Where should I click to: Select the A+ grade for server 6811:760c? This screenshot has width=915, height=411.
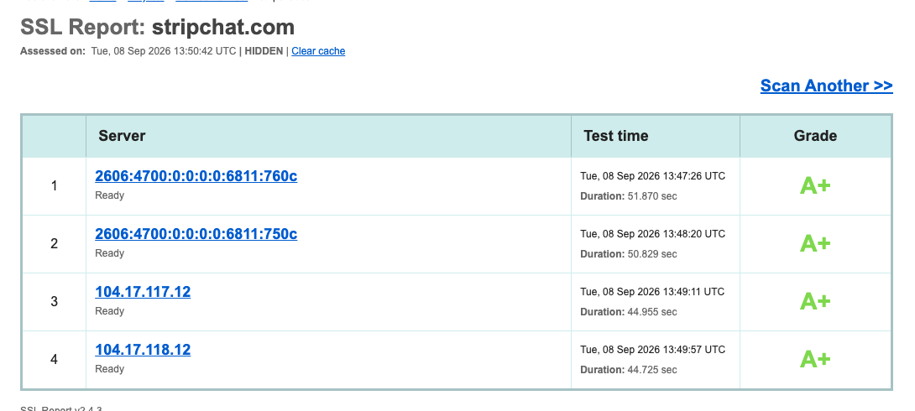(x=815, y=186)
